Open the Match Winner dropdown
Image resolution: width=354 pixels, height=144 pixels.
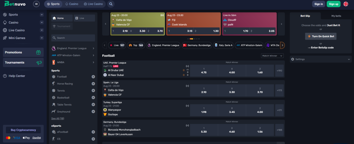(x=272, y=56)
